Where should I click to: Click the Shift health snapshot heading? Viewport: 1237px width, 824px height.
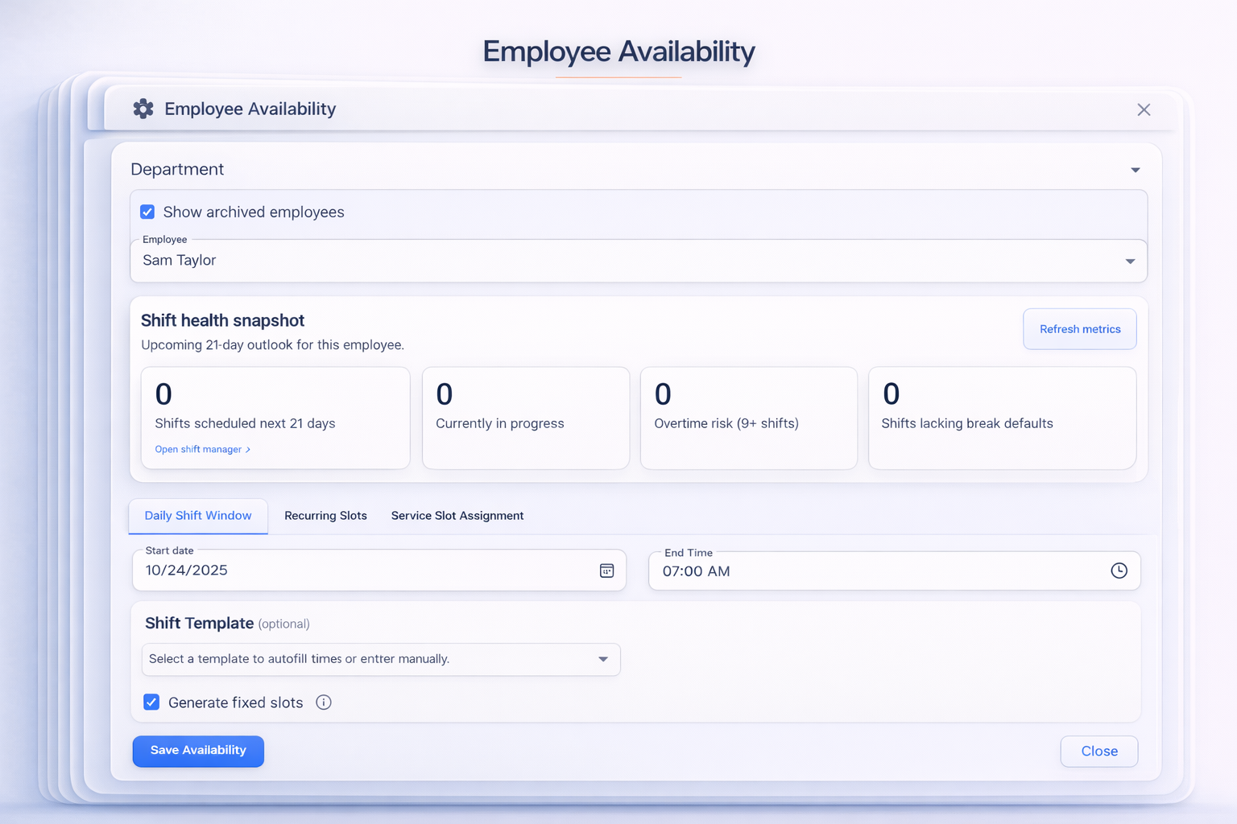222,320
